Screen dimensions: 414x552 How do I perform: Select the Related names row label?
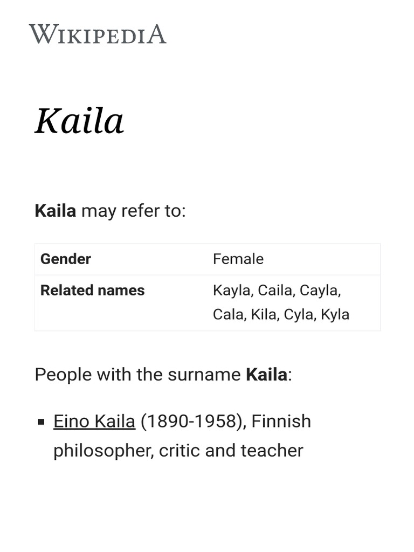(92, 290)
